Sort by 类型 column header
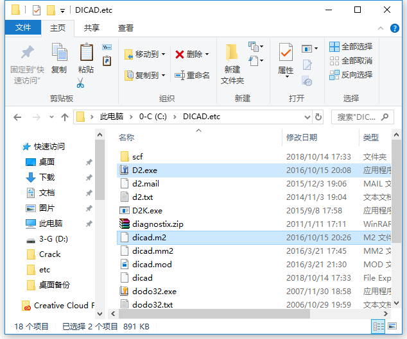Screen dimensions: 407x339 coord(370,137)
